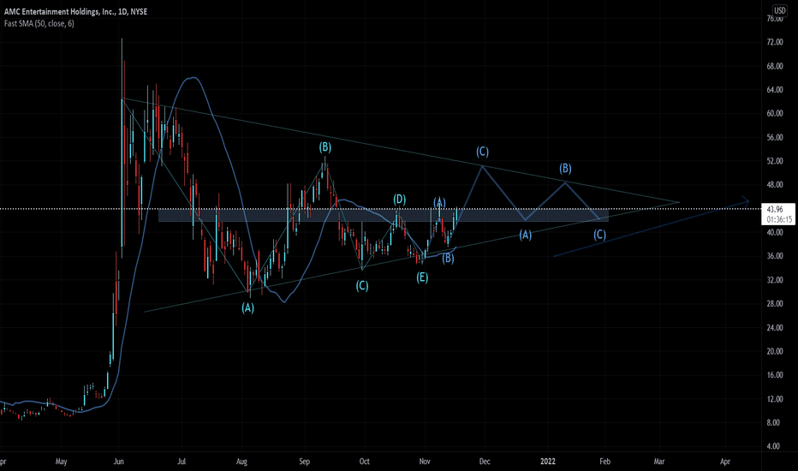Select the (E) wave label
This screenshot has width=798, height=471.
[x=422, y=277]
